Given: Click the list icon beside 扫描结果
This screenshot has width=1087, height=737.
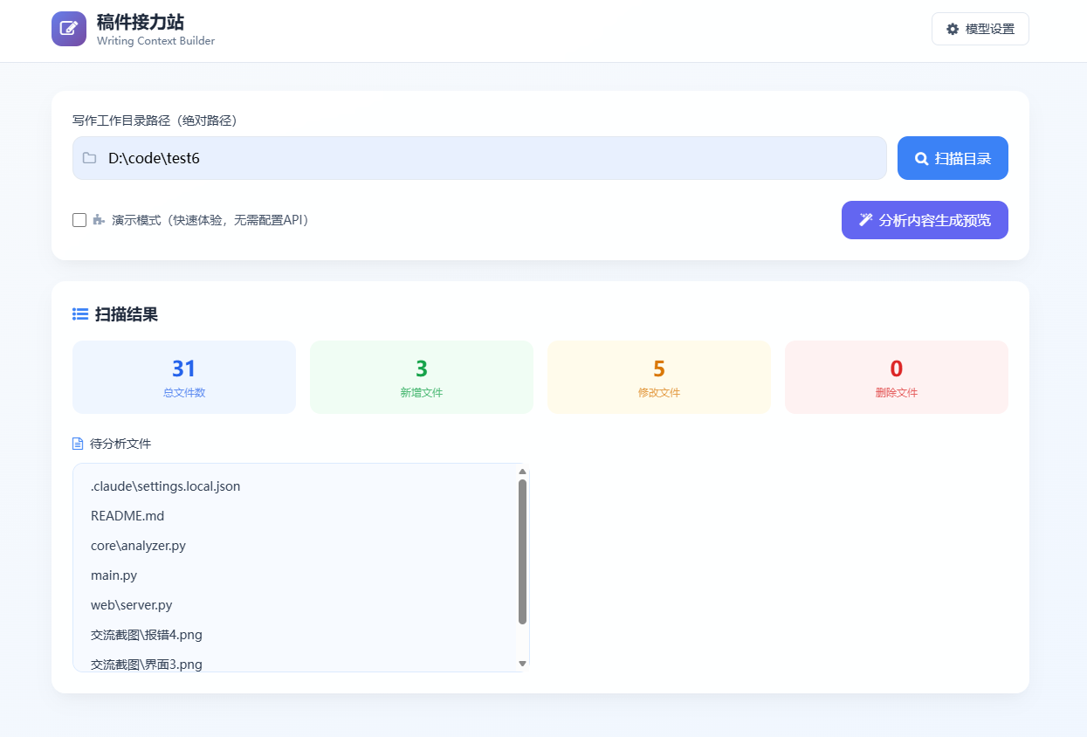Looking at the screenshot, I should tap(80, 314).
